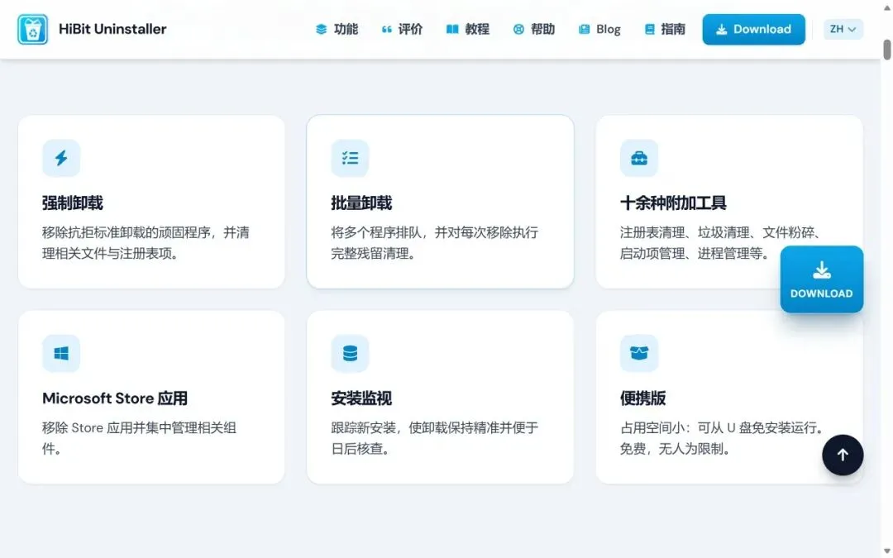Viewport: 893px width, 558px height.
Task: Select the 便携版 heading
Action: (x=642, y=398)
